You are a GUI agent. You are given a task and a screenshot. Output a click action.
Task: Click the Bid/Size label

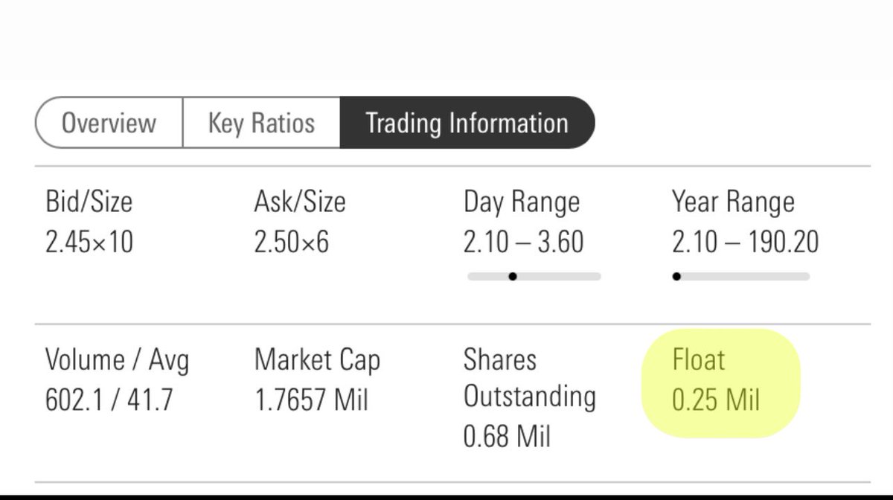pyautogui.click(x=89, y=202)
